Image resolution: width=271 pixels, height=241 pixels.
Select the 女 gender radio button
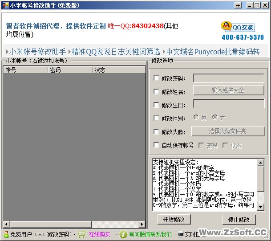pyautogui.click(x=215, y=117)
